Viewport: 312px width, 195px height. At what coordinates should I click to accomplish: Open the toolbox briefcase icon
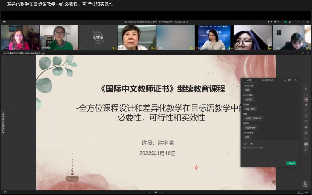click(x=306, y=133)
